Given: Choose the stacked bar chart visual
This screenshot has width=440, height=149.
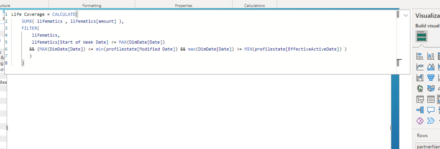Looking at the screenshot, I should [x=420, y=56].
